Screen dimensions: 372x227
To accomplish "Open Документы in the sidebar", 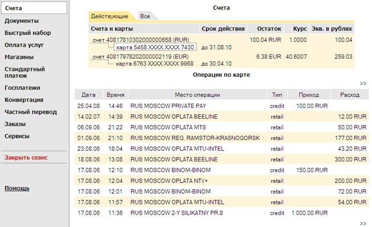I will (21, 21).
